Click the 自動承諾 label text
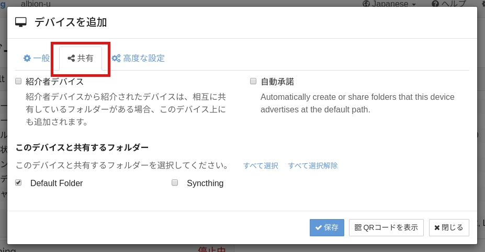485x252 pixels. [277, 82]
